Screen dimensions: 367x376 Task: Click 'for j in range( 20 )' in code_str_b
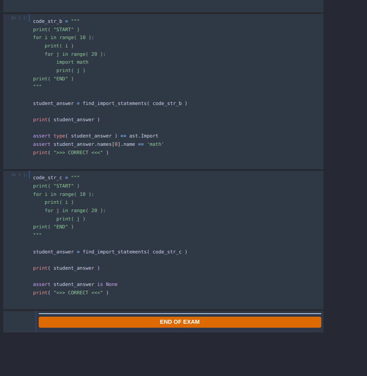75,54
